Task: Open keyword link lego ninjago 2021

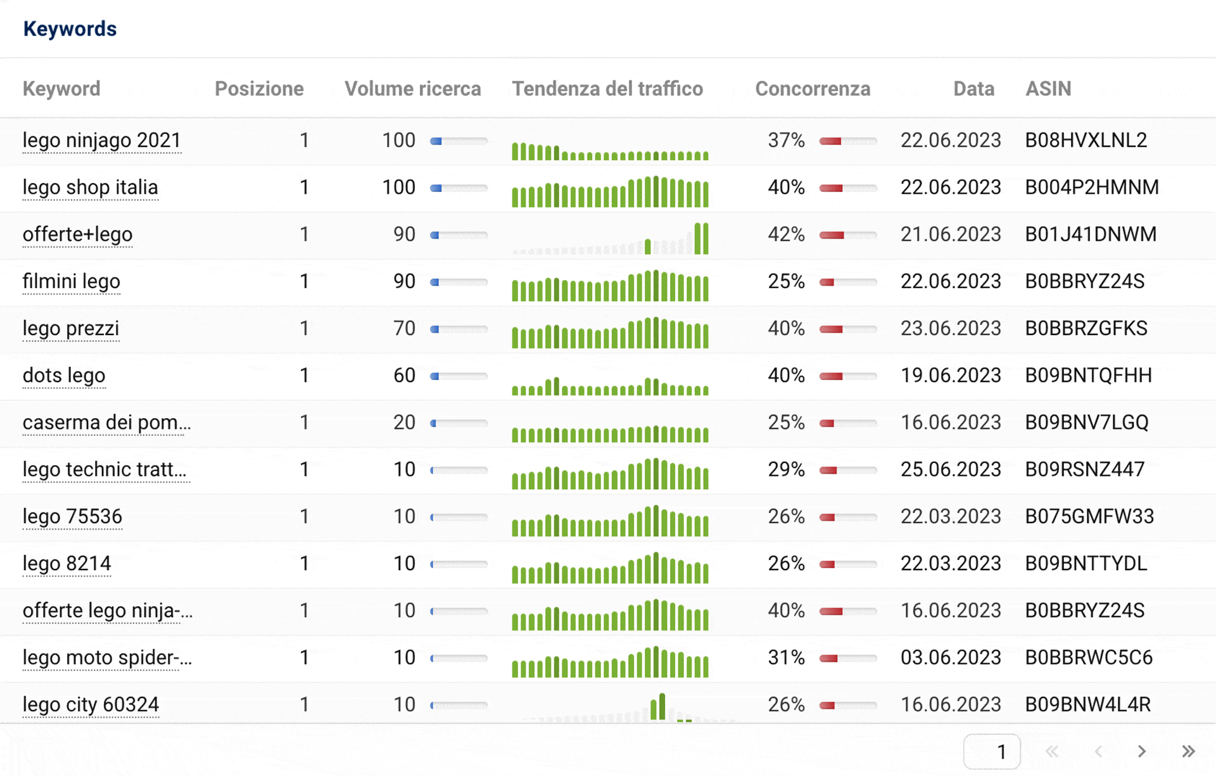Action: (102, 140)
